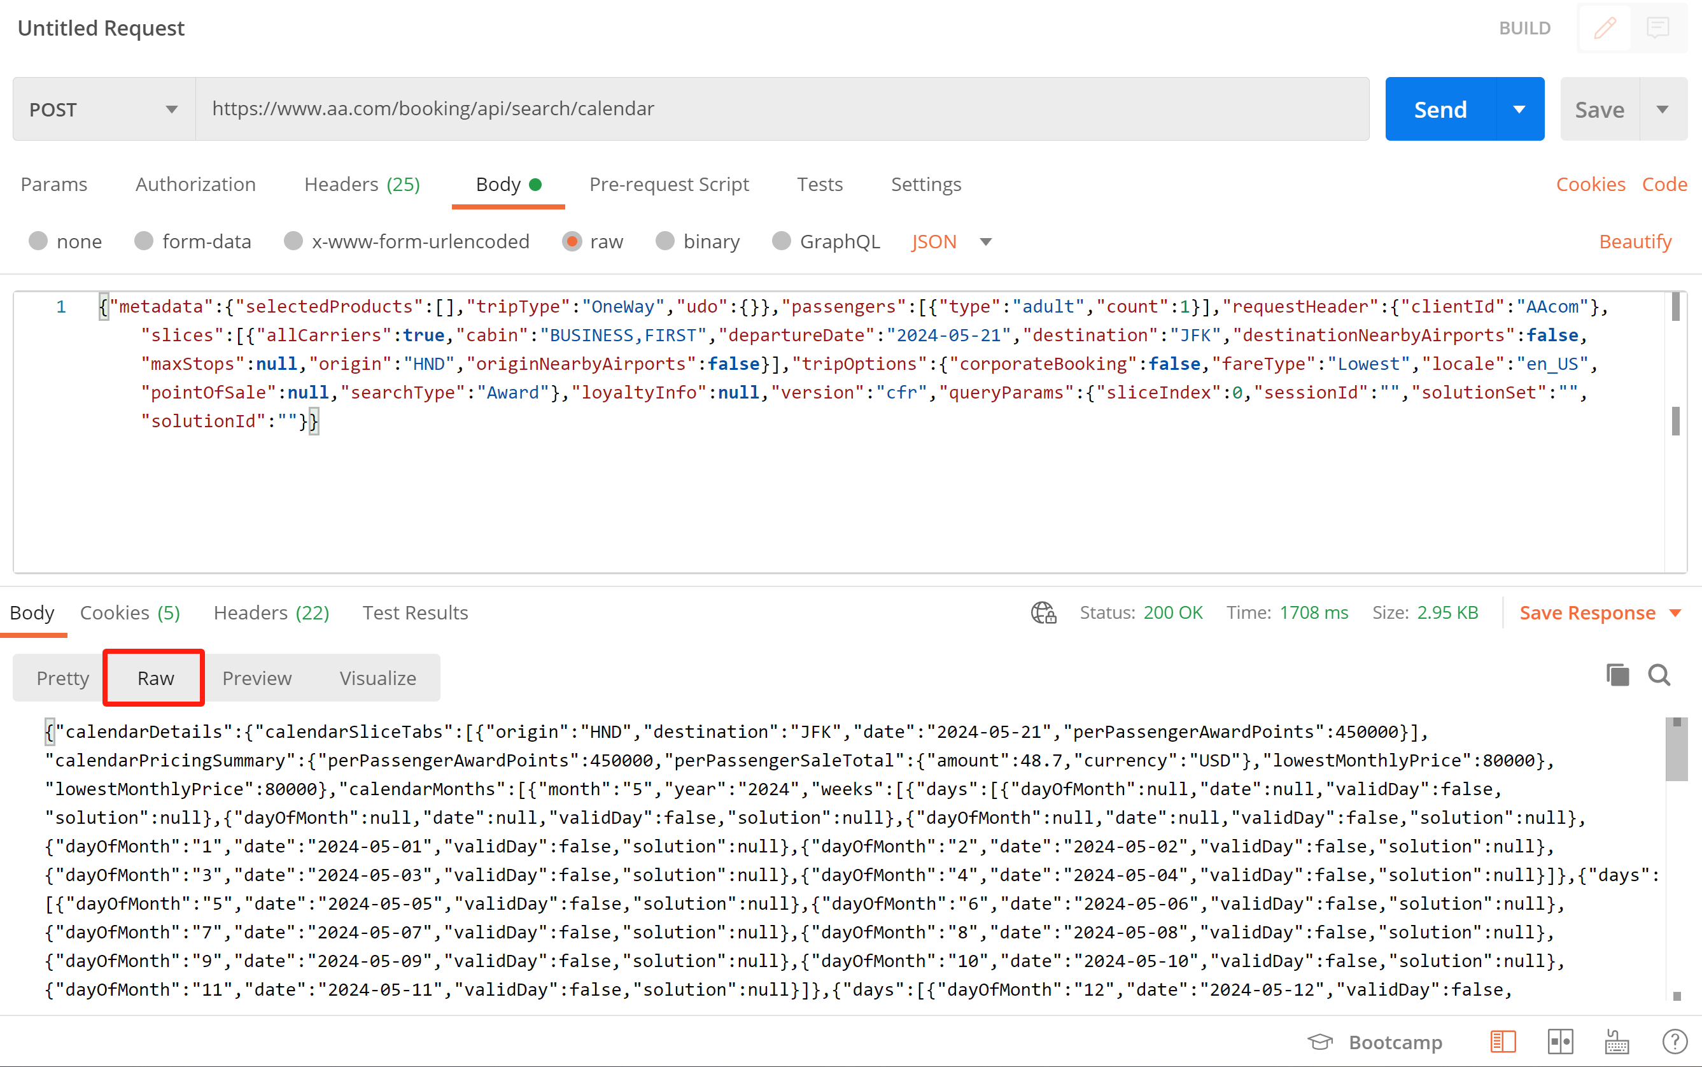Click the blue Send button
Viewport: 1702px width, 1067px height.
(x=1440, y=109)
